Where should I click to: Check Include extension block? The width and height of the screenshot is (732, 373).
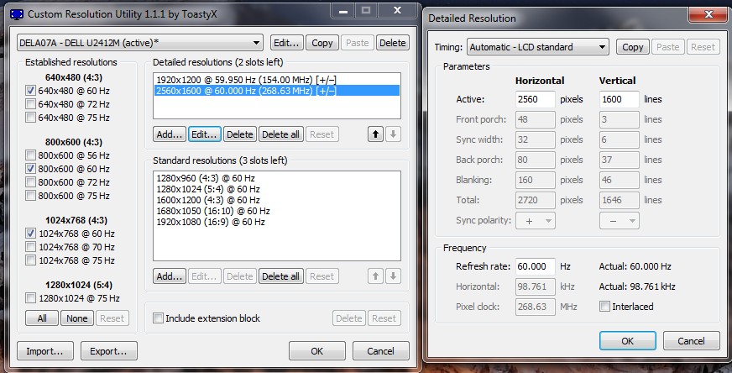point(159,318)
